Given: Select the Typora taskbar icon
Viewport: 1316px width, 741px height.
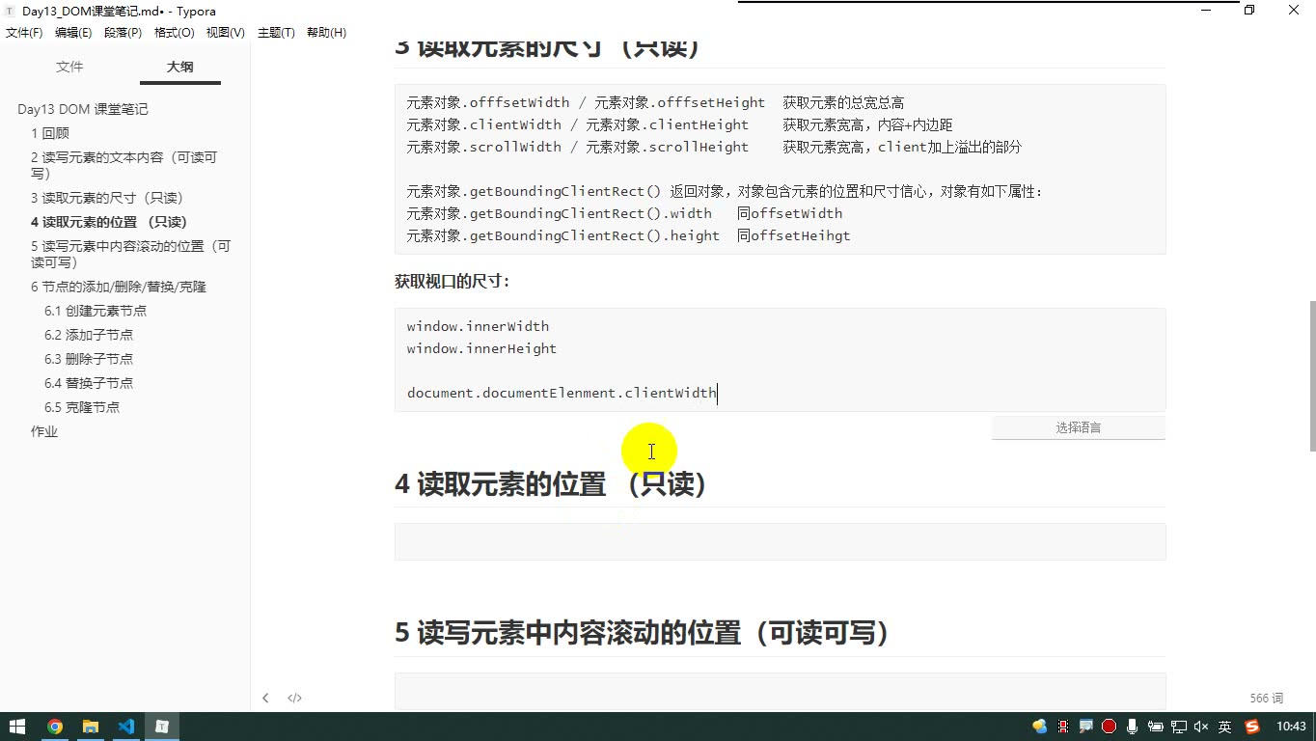Looking at the screenshot, I should pos(162,727).
